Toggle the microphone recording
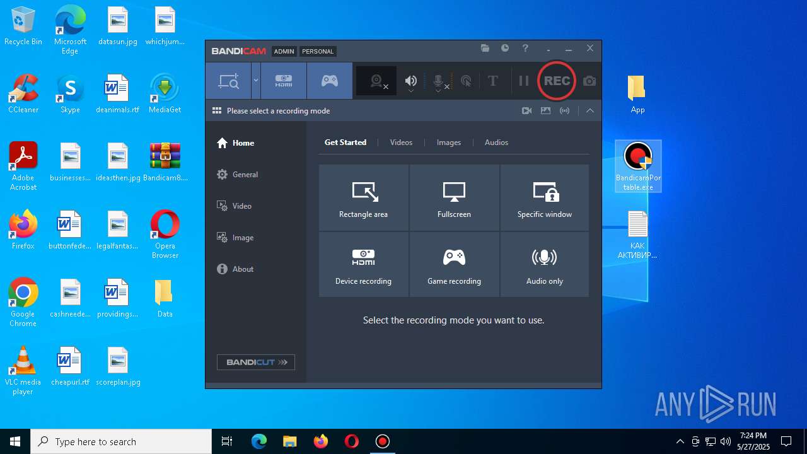Image resolution: width=807 pixels, height=454 pixels. tap(439, 81)
